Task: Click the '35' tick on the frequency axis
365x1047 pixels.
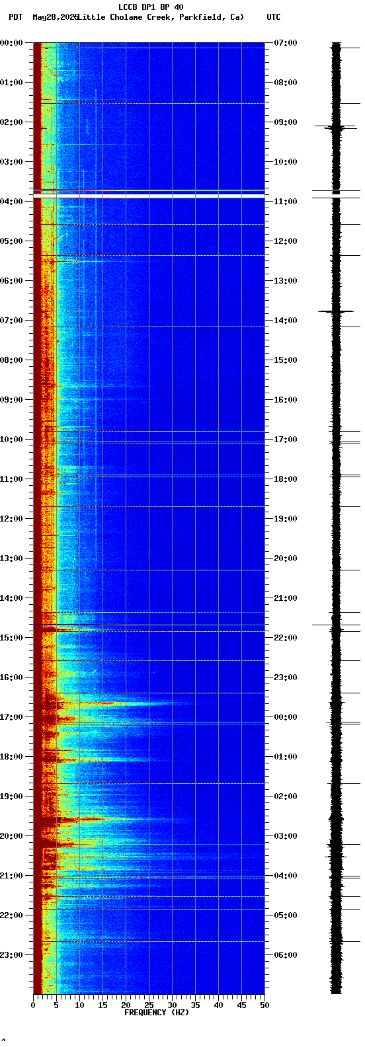Action: pos(195,1005)
